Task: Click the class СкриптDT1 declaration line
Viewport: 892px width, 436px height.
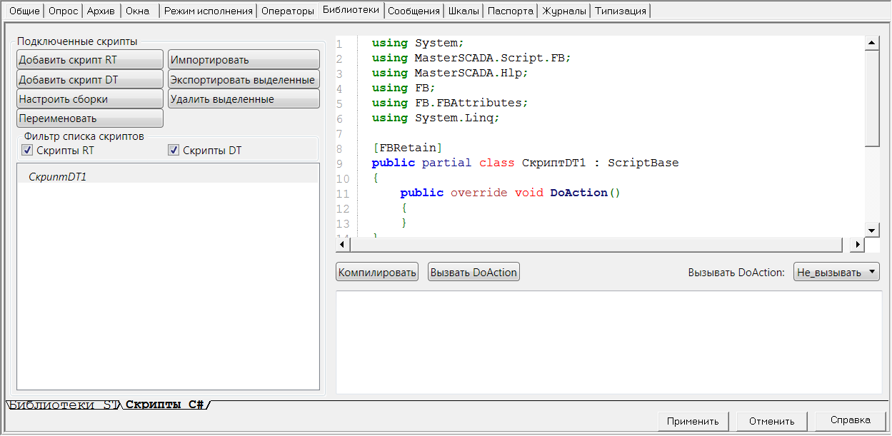Action: coord(525,163)
